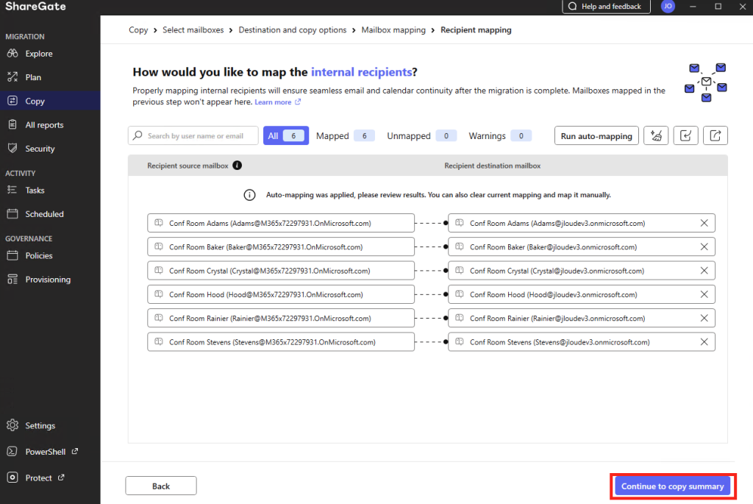The height and width of the screenshot is (504, 753).
Task: Click Continue to copy summary
Action: coord(672,486)
